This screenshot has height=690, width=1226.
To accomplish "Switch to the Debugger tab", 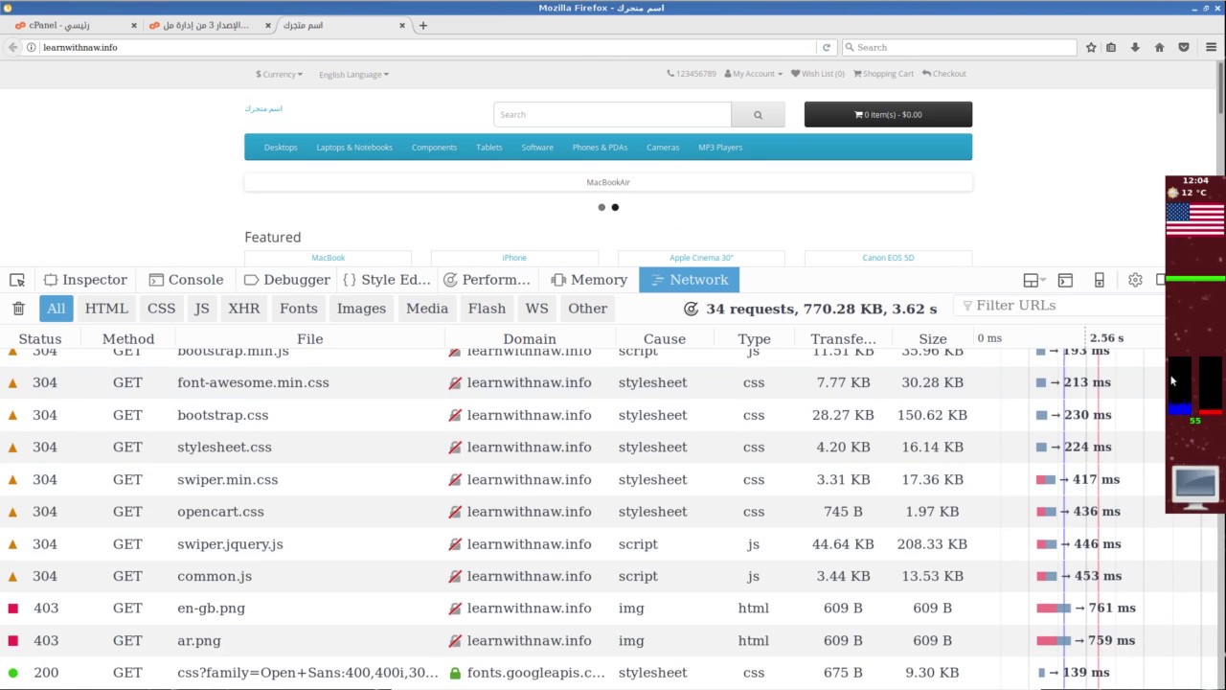I will [286, 280].
